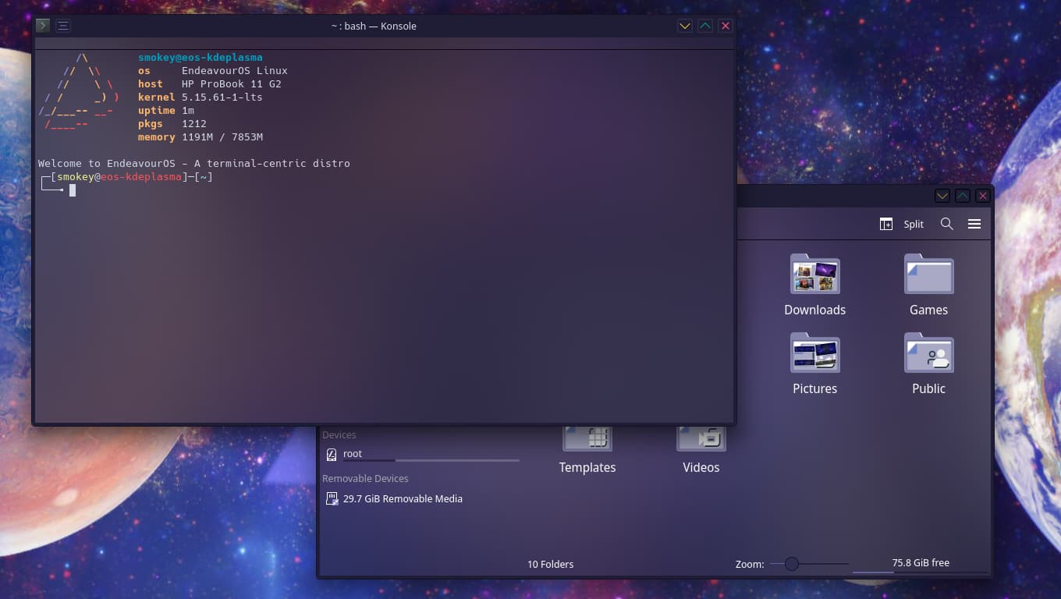Click the os EndeavourOS Linux line
1061x599 pixels.
(x=213, y=70)
